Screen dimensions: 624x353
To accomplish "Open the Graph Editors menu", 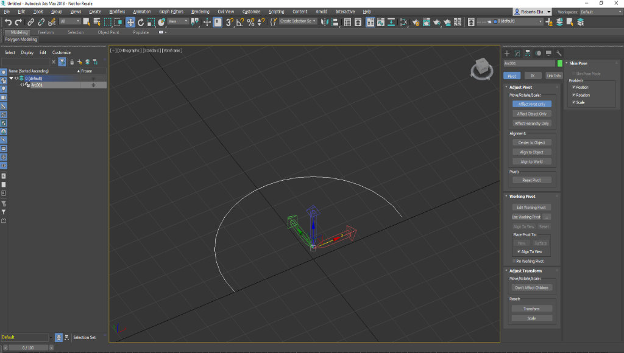I will coord(171,12).
